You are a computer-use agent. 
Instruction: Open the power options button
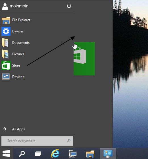[x=69, y=6]
